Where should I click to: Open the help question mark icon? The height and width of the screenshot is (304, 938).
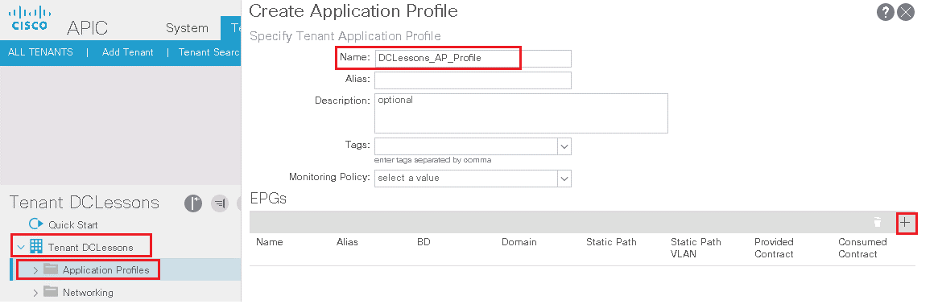(x=886, y=12)
